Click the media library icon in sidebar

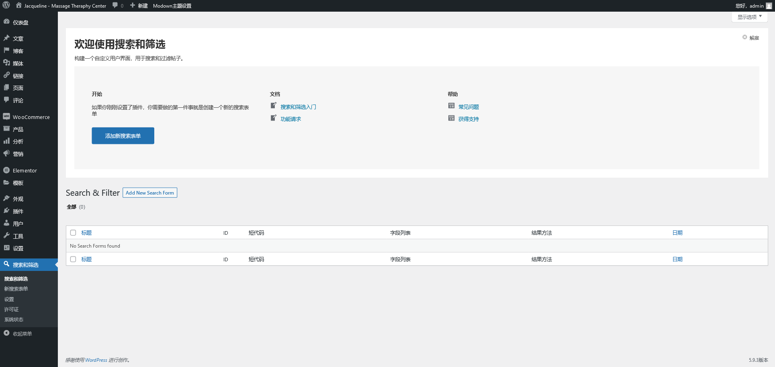pos(6,63)
